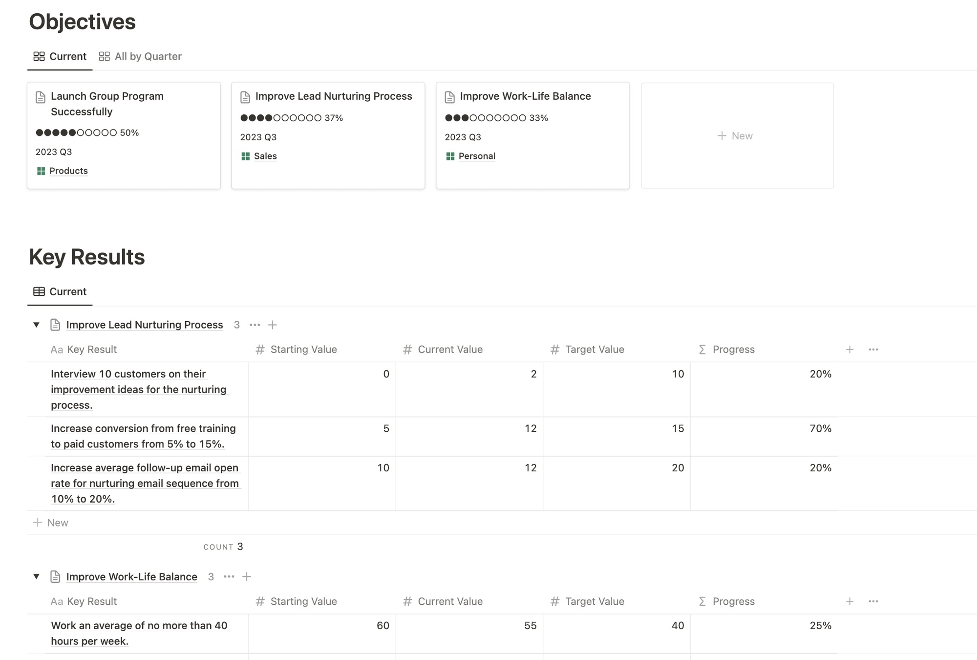977x660 pixels.
Task: Click plus icon next to Improve Work-Life Balance group
Action: point(247,576)
